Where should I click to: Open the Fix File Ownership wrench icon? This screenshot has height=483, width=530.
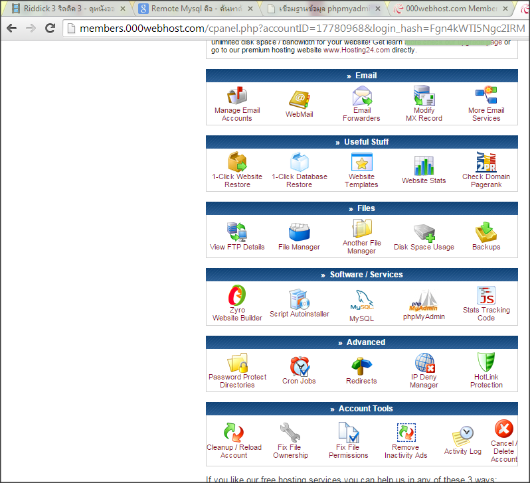point(290,433)
